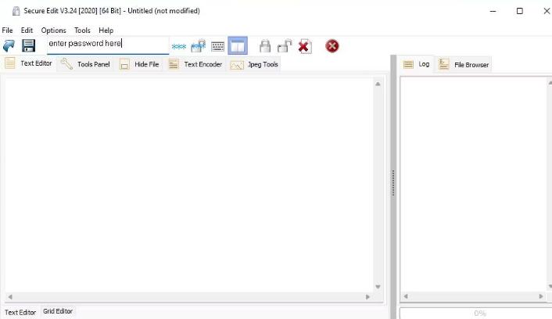
Task: Click the password asterisks mask icon
Action: click(179, 46)
